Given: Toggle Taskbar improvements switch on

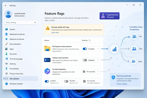Looking at the screenshot, I should click(x=85, y=60).
